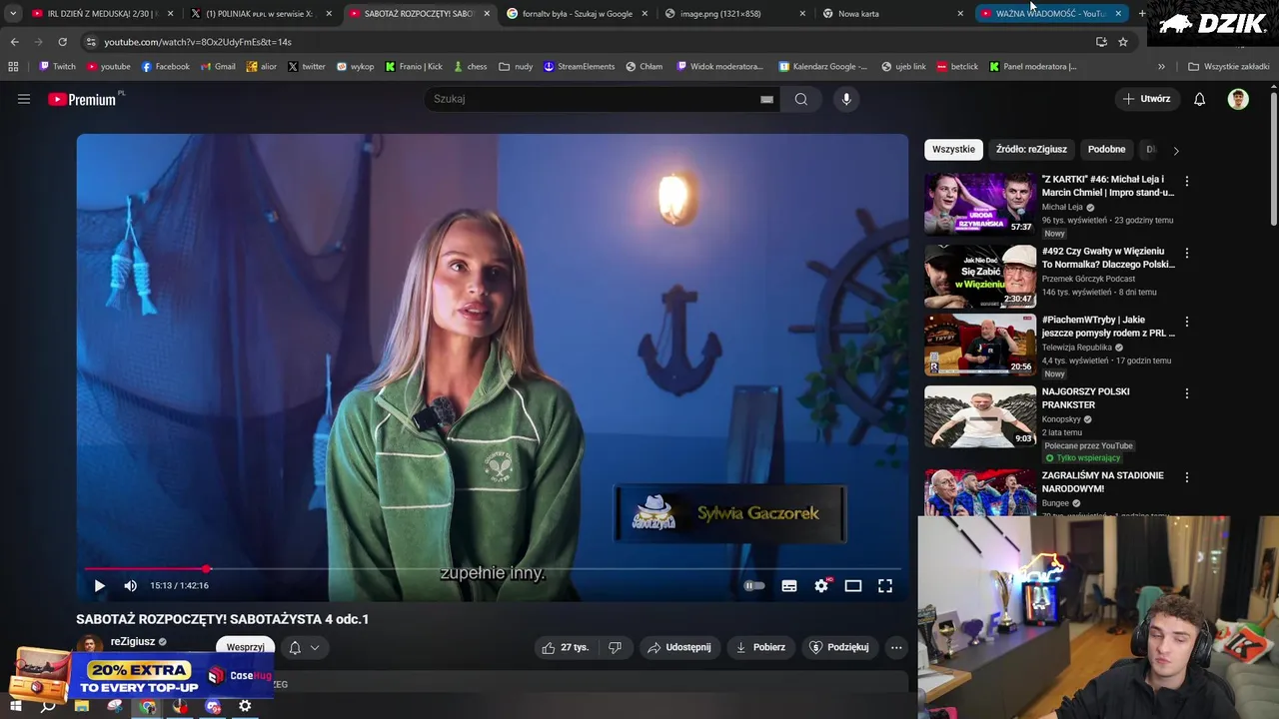Open the Settings gear in the taskbar
This screenshot has height=719, width=1279.
(245, 706)
